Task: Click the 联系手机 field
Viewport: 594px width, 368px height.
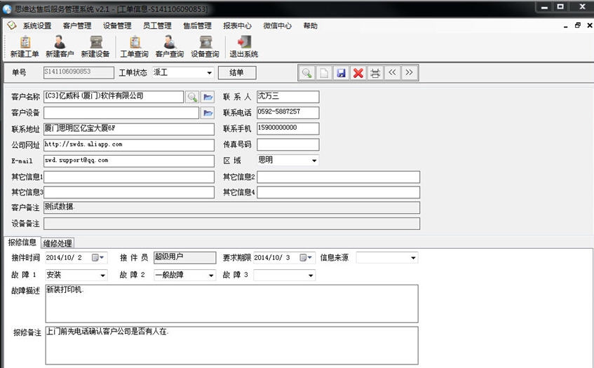Action: click(x=288, y=128)
